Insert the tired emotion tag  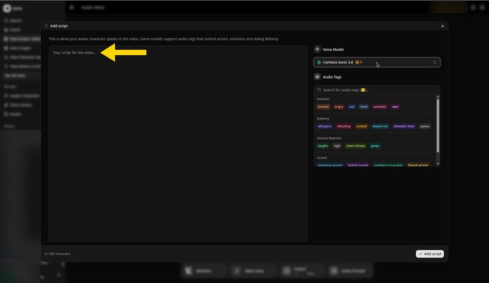(x=363, y=106)
